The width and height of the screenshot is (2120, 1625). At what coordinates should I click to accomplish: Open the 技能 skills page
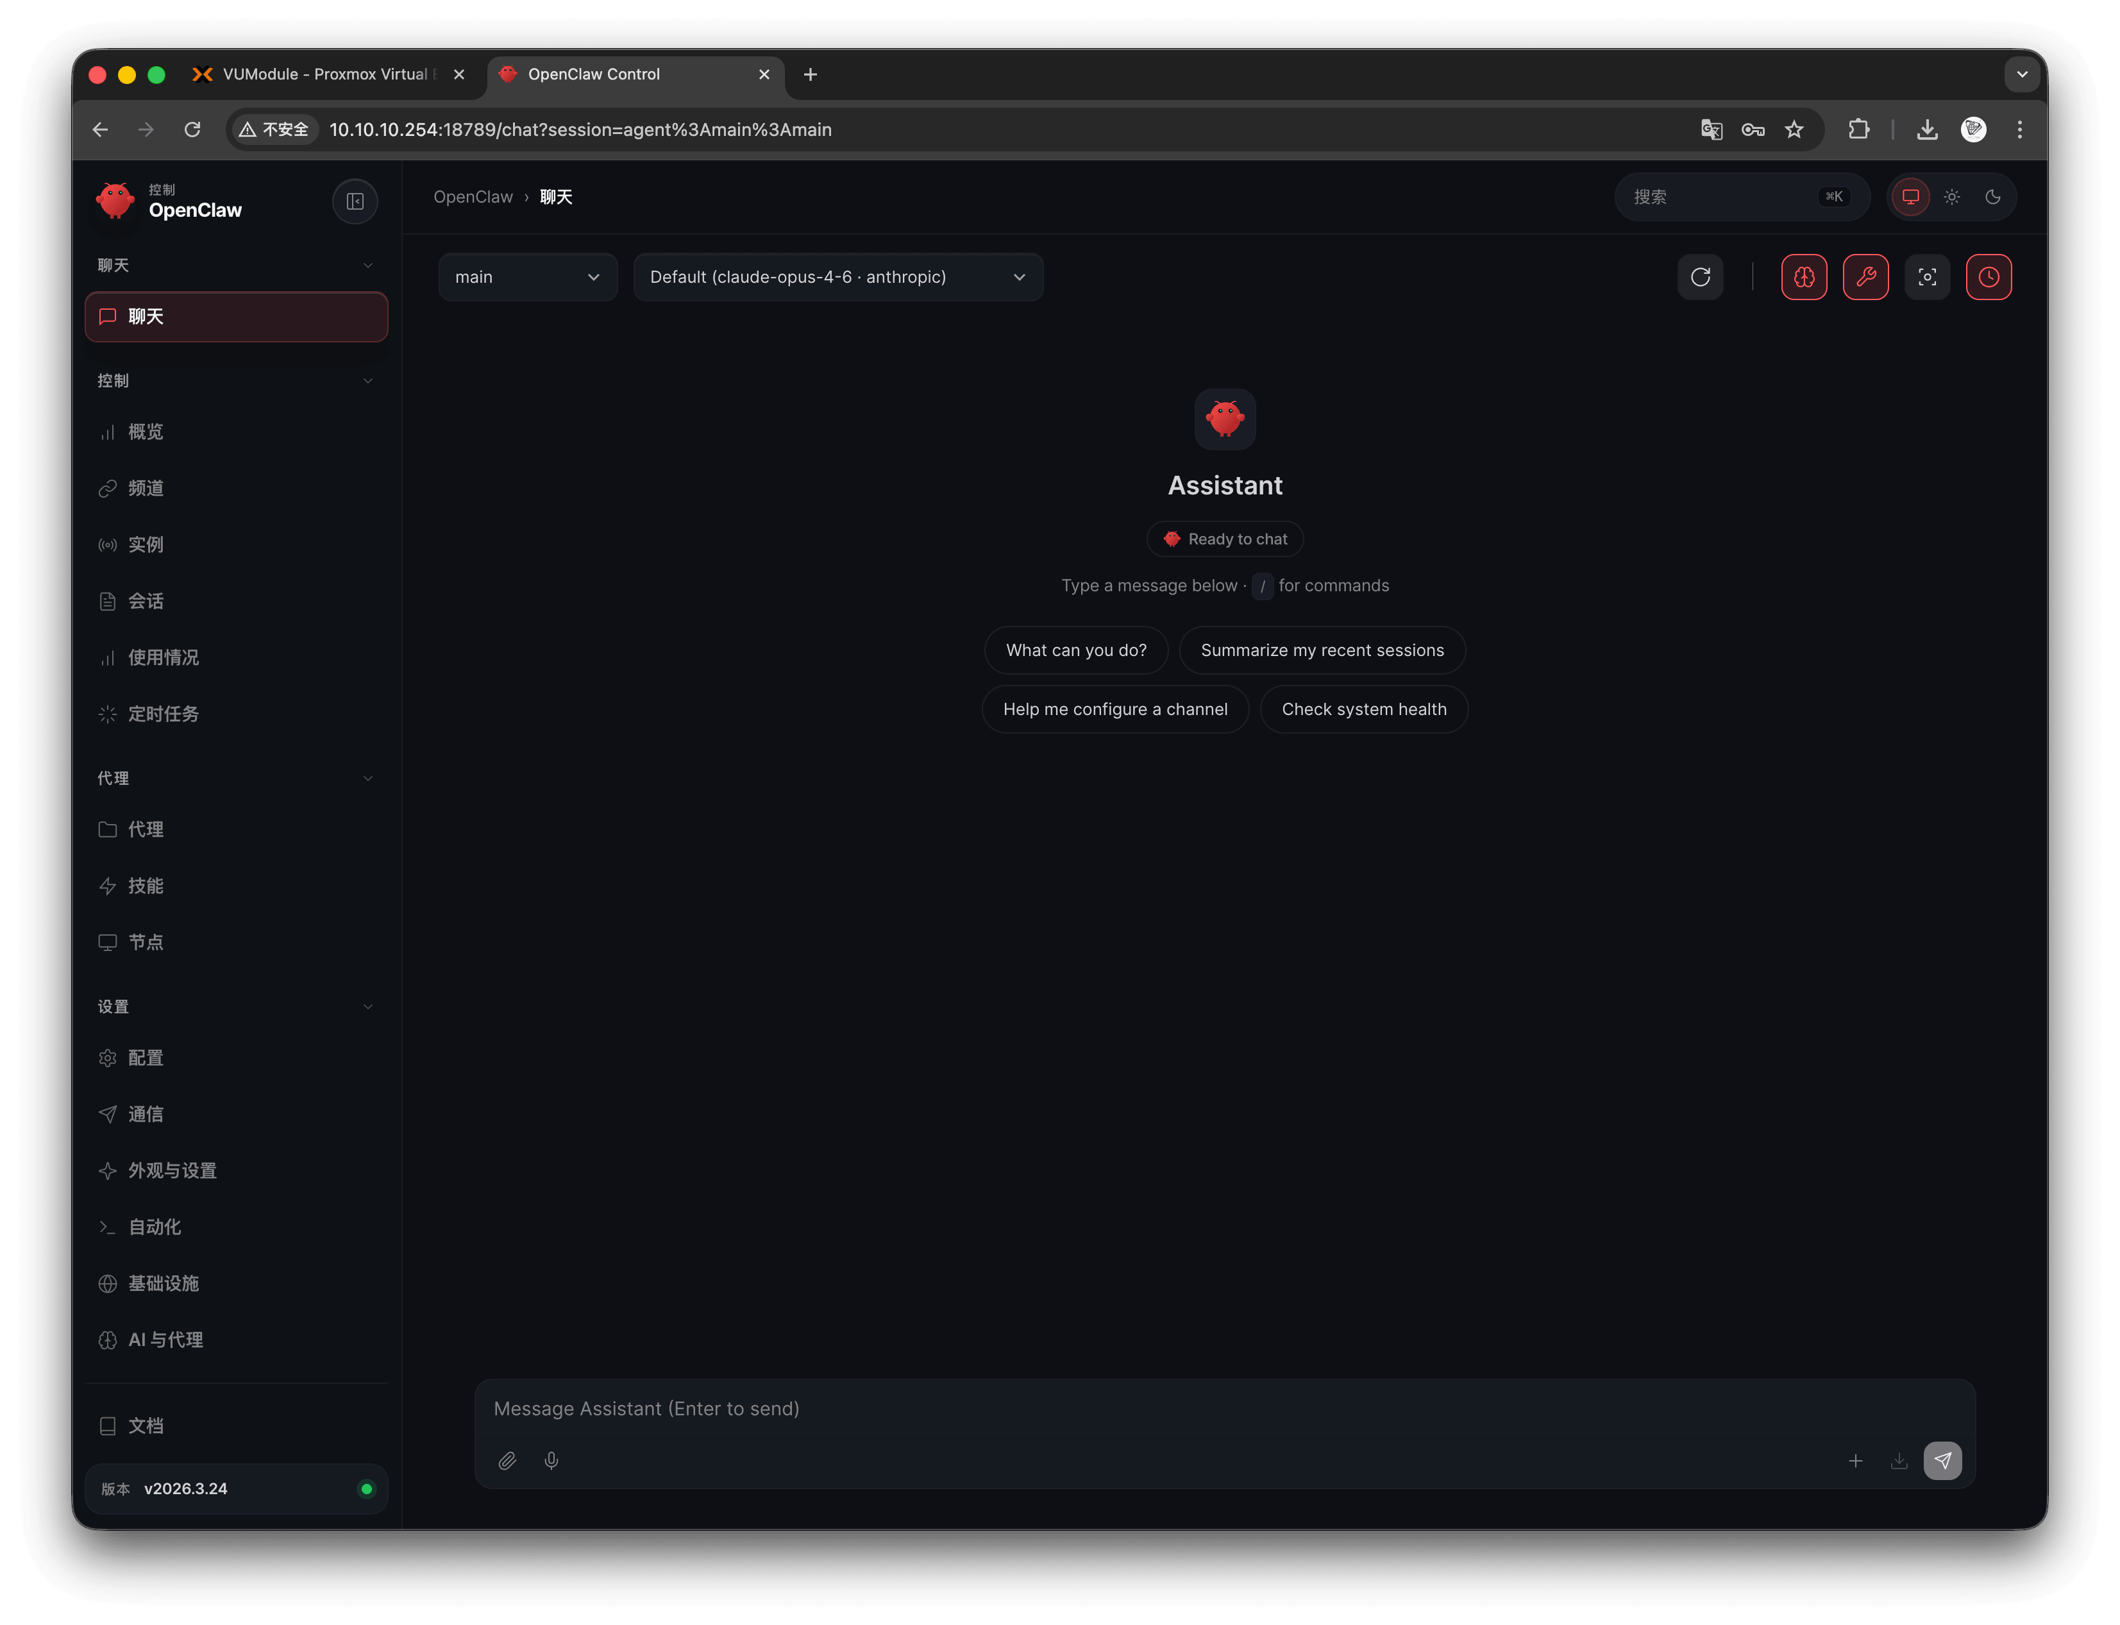click(236, 886)
